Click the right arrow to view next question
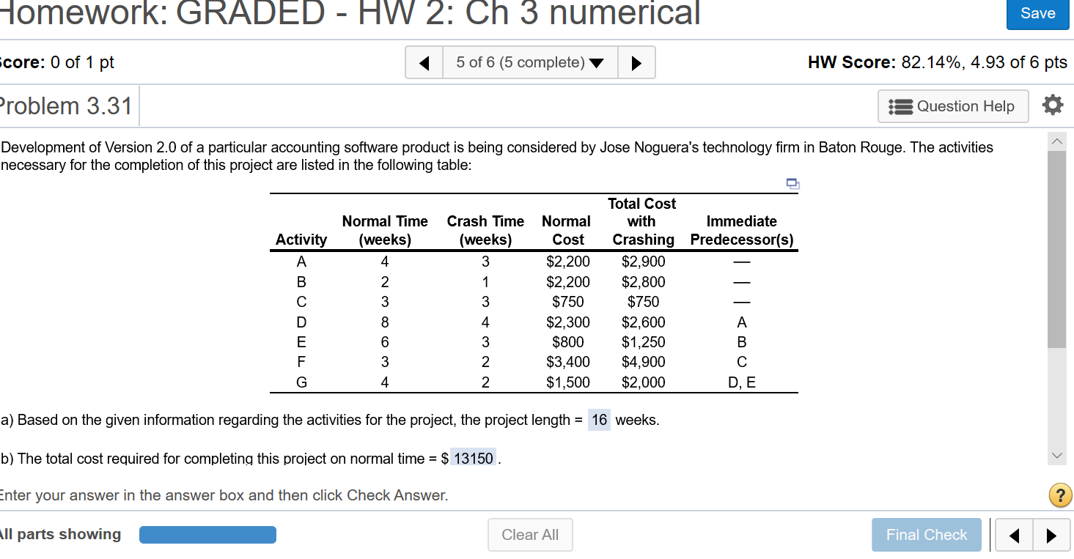1074x559 pixels. [x=637, y=62]
